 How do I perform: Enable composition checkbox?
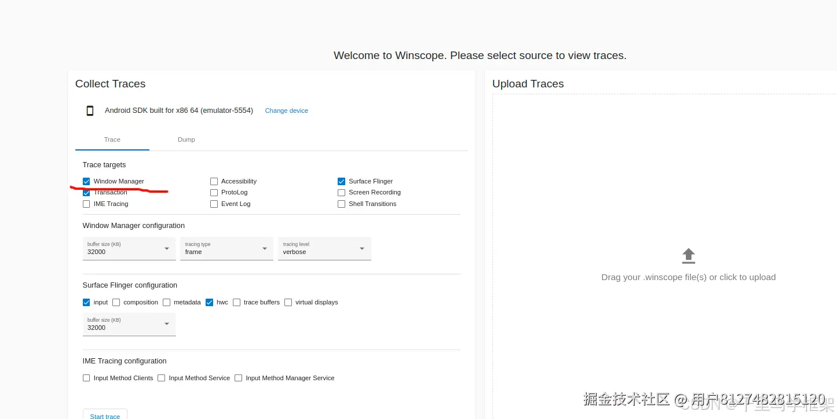(x=116, y=302)
